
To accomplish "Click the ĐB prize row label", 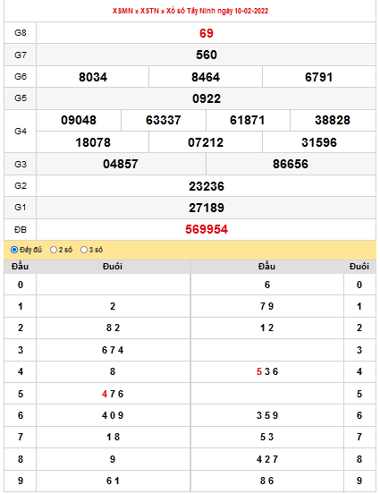I will (x=21, y=230).
